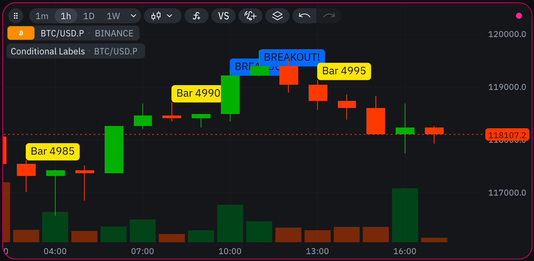Expand the timeframe dropdown chevron

pyautogui.click(x=133, y=16)
